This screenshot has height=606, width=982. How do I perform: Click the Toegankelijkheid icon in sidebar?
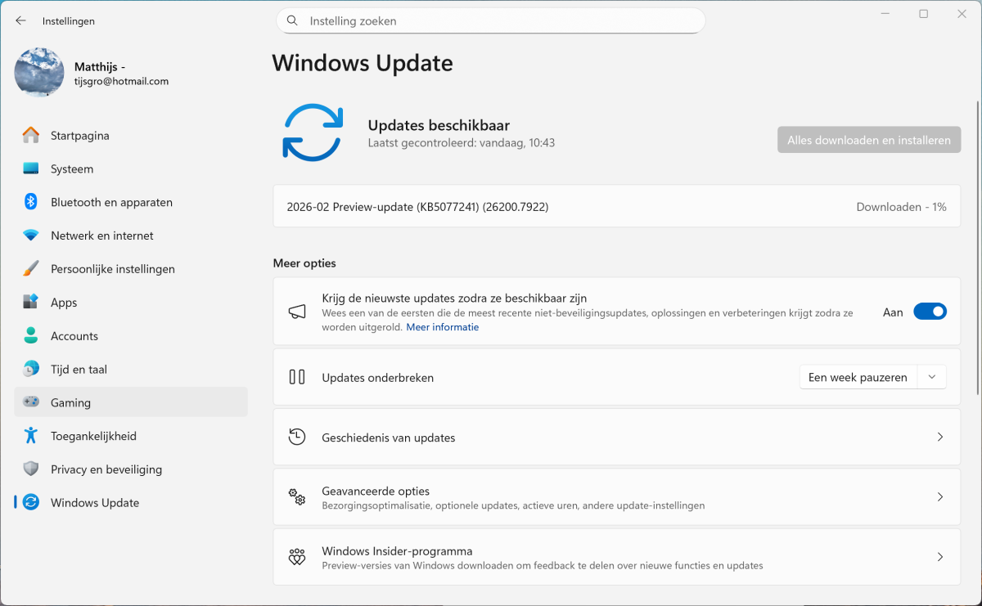pos(31,436)
